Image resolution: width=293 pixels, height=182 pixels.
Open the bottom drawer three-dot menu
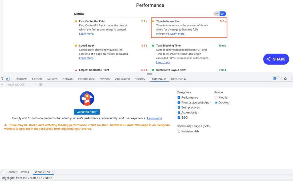[x=2, y=172]
